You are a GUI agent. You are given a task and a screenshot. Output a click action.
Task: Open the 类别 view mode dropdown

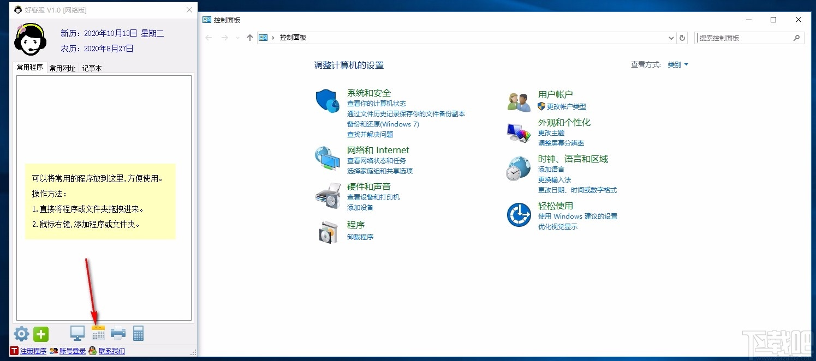(x=678, y=64)
